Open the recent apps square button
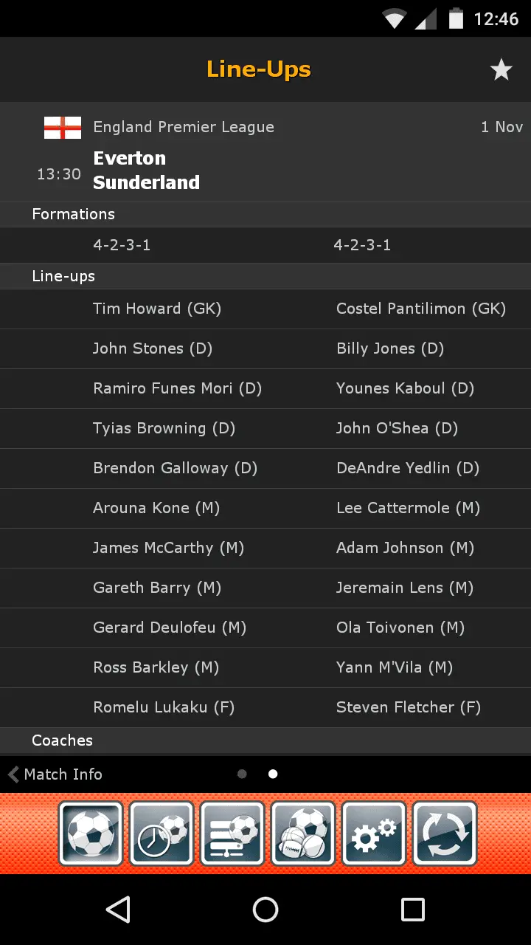The width and height of the screenshot is (531, 945). [412, 910]
